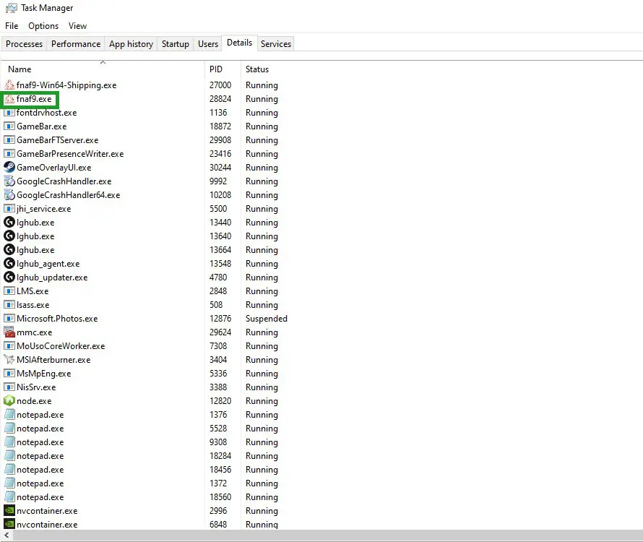Image resolution: width=643 pixels, height=542 pixels.
Task: Click the MSIAfterburner.exe plane icon
Action: point(9,359)
